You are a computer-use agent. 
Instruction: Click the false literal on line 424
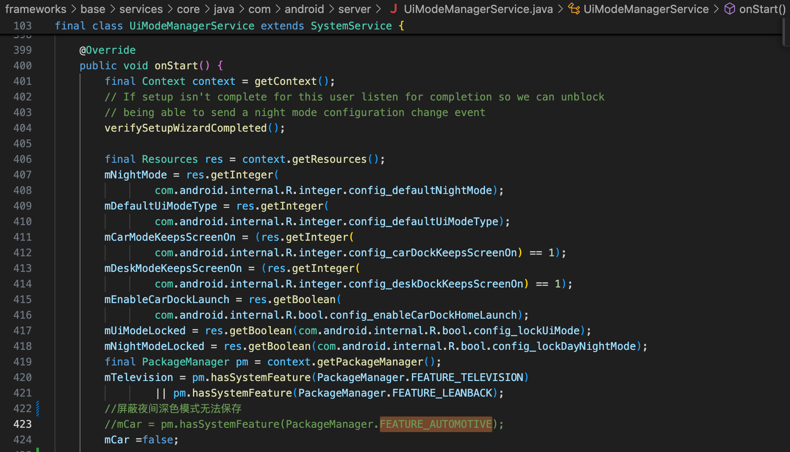(x=157, y=440)
